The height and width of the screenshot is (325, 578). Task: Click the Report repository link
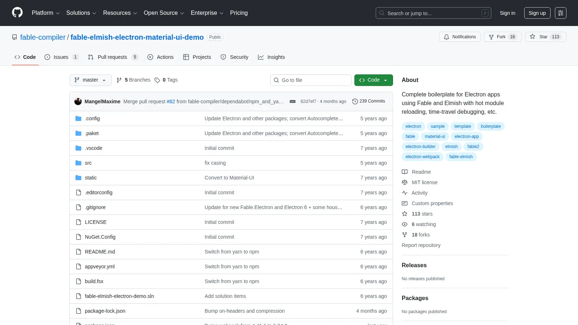pyautogui.click(x=421, y=245)
